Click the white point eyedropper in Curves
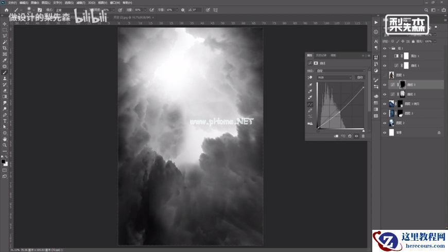448x252 pixels. (x=310, y=97)
